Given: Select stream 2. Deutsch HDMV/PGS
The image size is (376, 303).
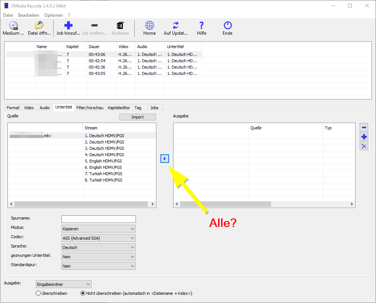Looking at the screenshot, I should [104, 142].
